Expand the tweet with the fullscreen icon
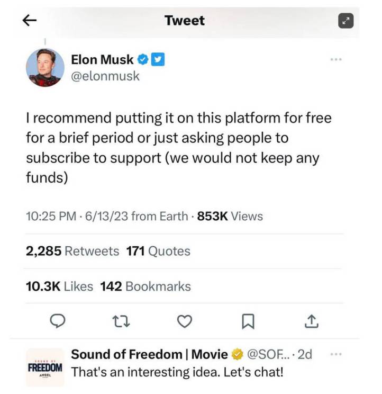This screenshot has width=382, height=394. [x=345, y=21]
